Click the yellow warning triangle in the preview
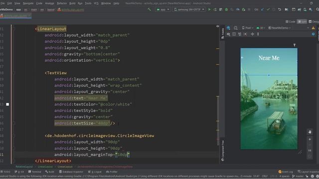This screenshot has height=179, width=319. pyautogui.click(x=313, y=28)
